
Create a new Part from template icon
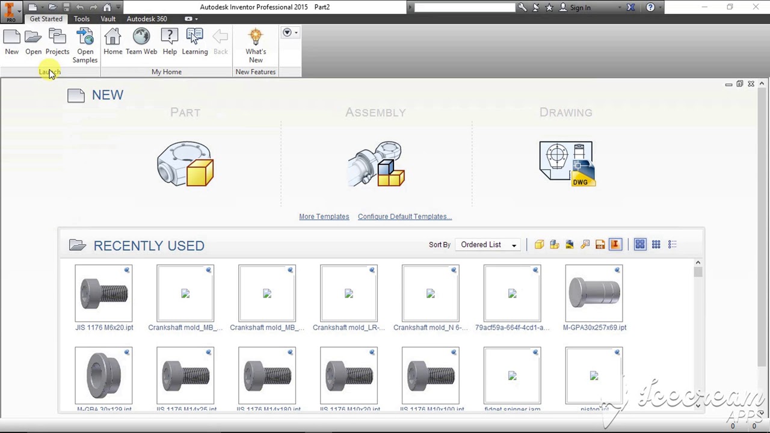pos(185,164)
